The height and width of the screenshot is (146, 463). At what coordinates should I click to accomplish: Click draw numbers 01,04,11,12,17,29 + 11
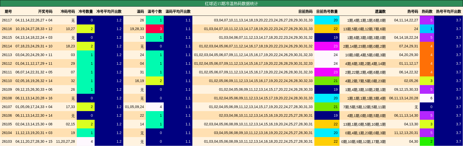pos(34,63)
